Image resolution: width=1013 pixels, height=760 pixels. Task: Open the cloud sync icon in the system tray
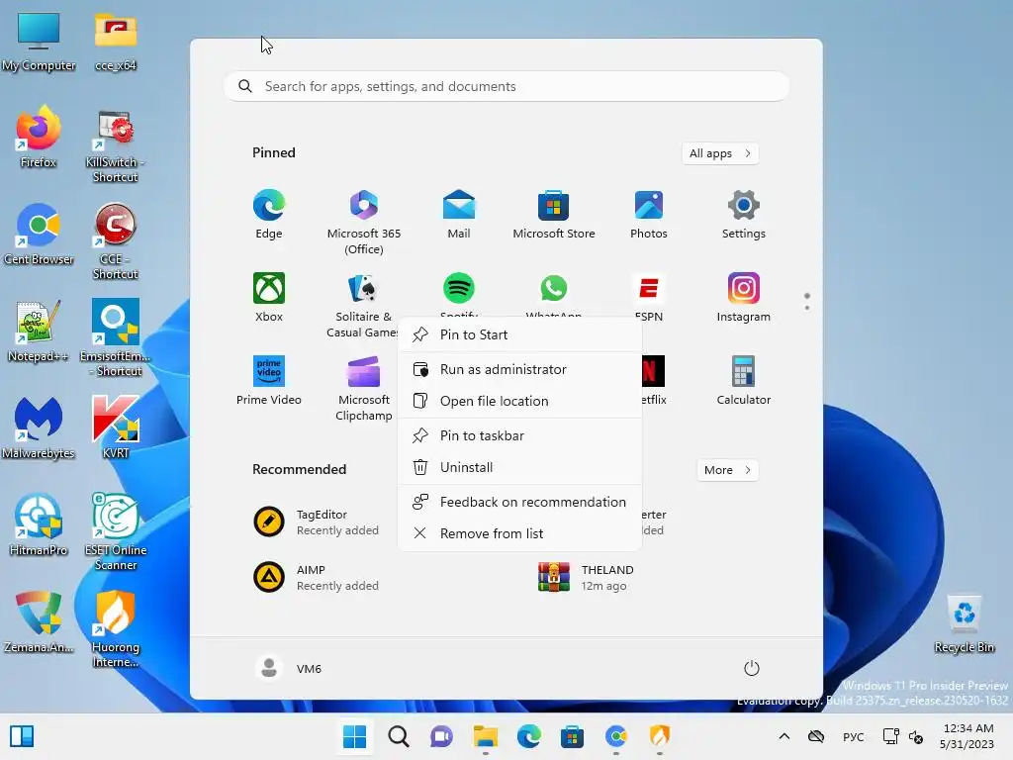tap(816, 736)
